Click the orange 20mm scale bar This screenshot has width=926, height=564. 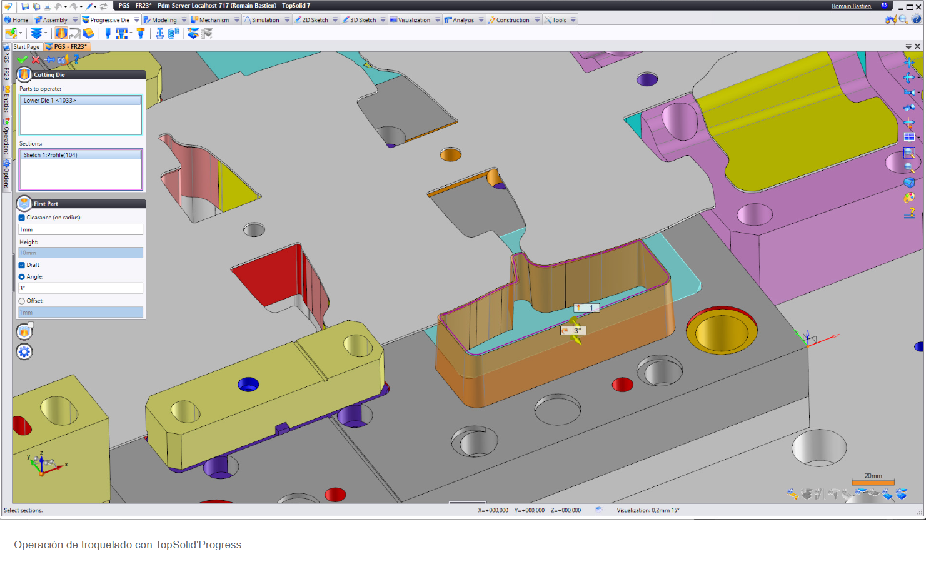coord(873,482)
